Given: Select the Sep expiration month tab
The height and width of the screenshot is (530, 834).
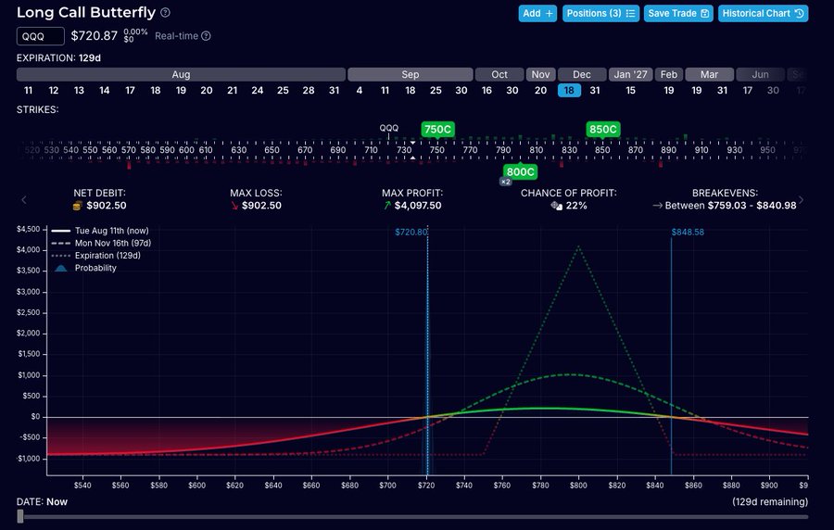Looking at the screenshot, I should click(x=411, y=74).
